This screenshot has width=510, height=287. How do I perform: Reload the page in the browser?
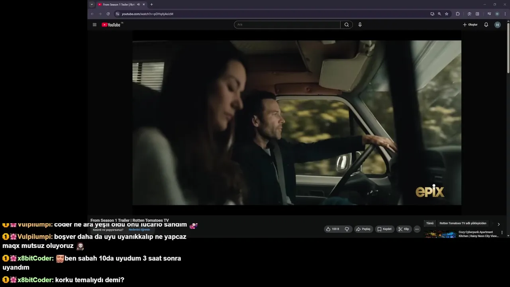coord(108,14)
